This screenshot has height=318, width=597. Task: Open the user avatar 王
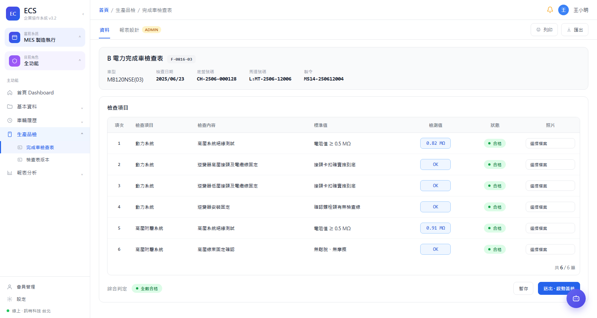[564, 10]
